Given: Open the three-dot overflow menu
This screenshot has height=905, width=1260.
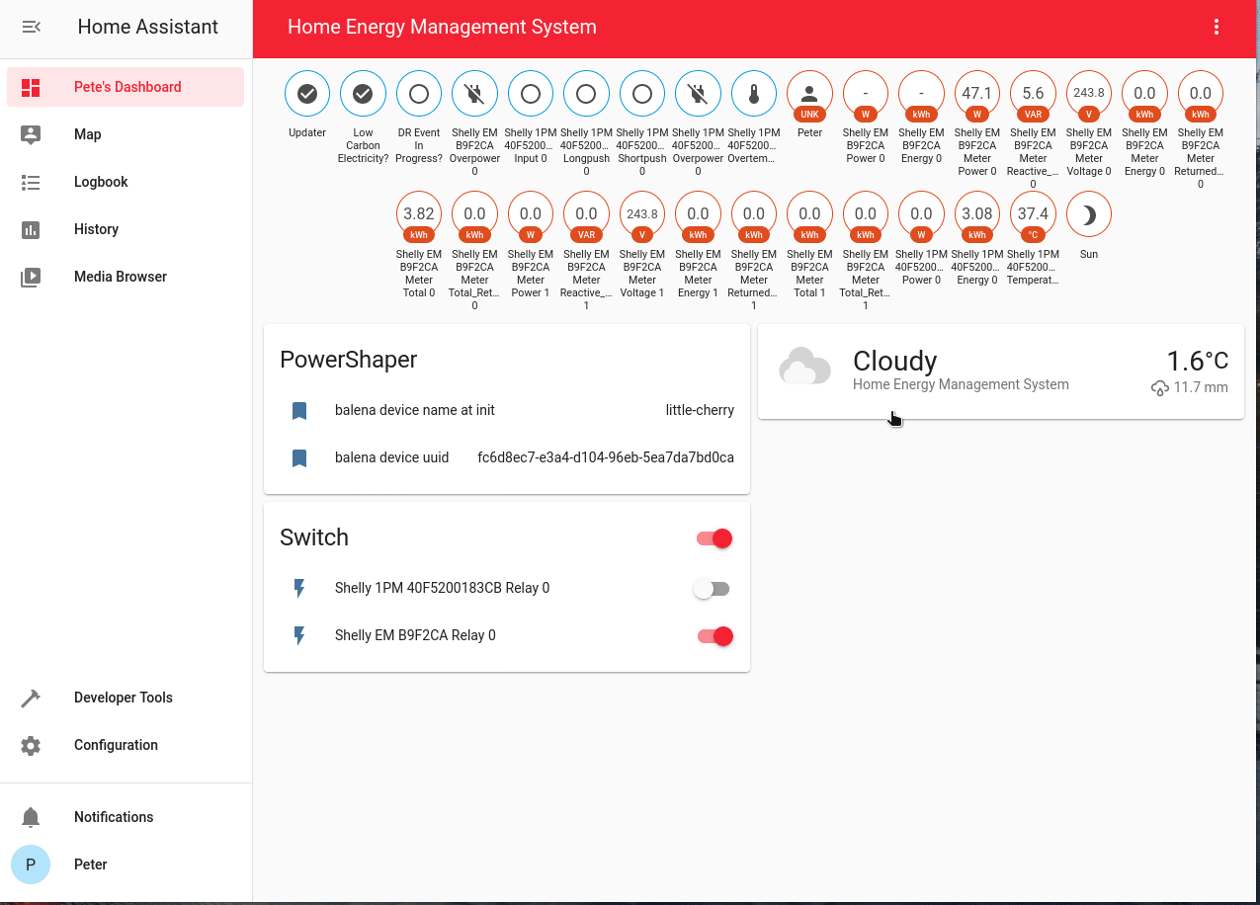Looking at the screenshot, I should [1217, 28].
